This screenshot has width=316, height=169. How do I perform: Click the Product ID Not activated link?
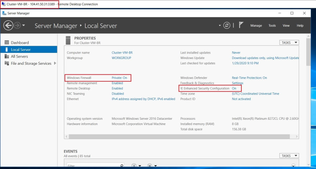point(241,99)
